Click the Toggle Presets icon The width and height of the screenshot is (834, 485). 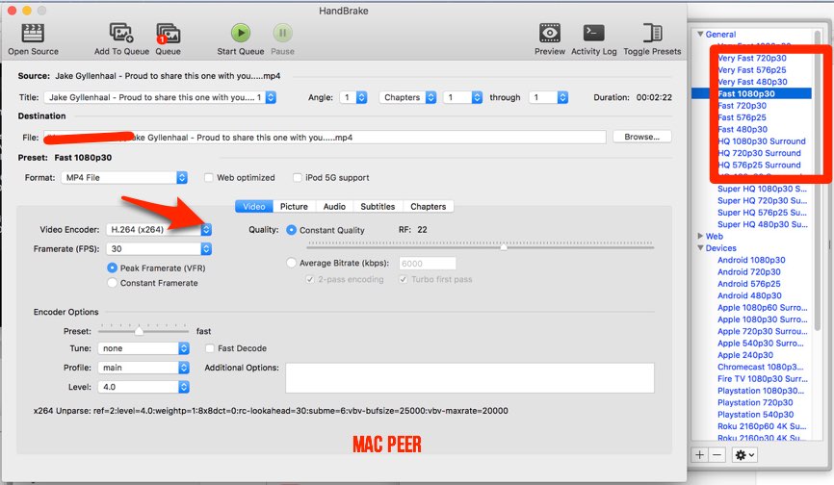click(651, 33)
